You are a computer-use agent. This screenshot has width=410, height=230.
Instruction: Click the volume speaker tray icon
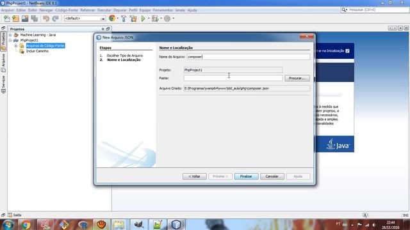374,225
